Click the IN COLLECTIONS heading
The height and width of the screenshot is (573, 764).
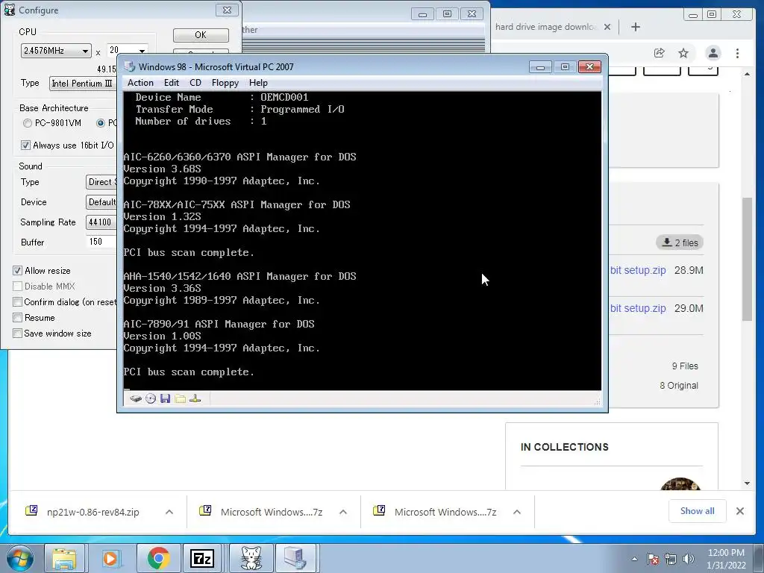click(564, 448)
